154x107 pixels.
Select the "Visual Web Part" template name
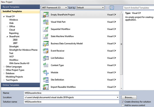[58, 22]
